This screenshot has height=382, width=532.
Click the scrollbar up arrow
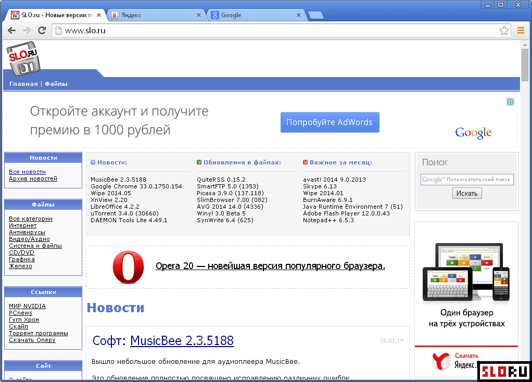[x=525, y=44]
